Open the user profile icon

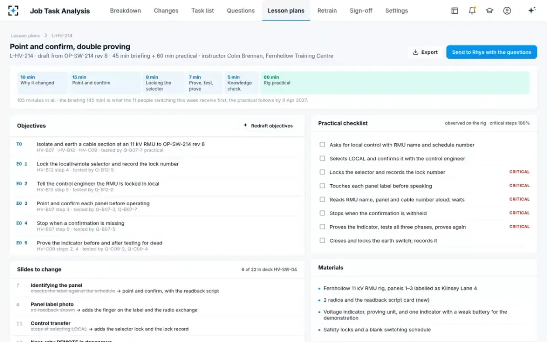tap(507, 10)
